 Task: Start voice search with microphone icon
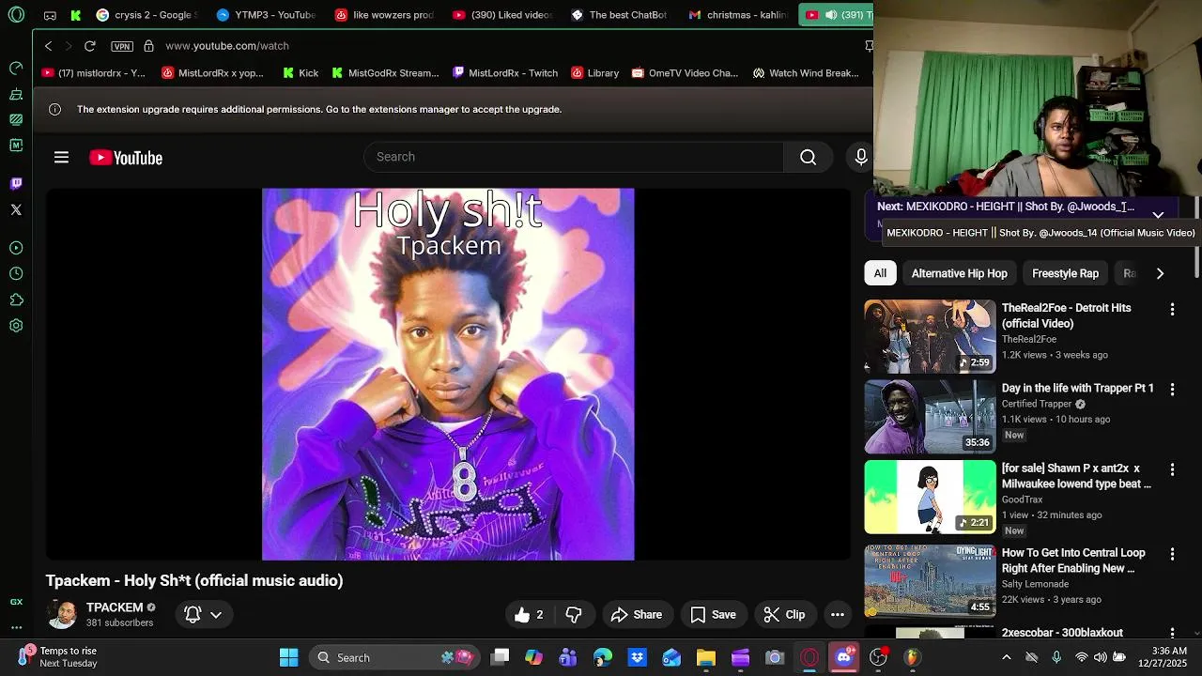pyautogui.click(x=860, y=157)
